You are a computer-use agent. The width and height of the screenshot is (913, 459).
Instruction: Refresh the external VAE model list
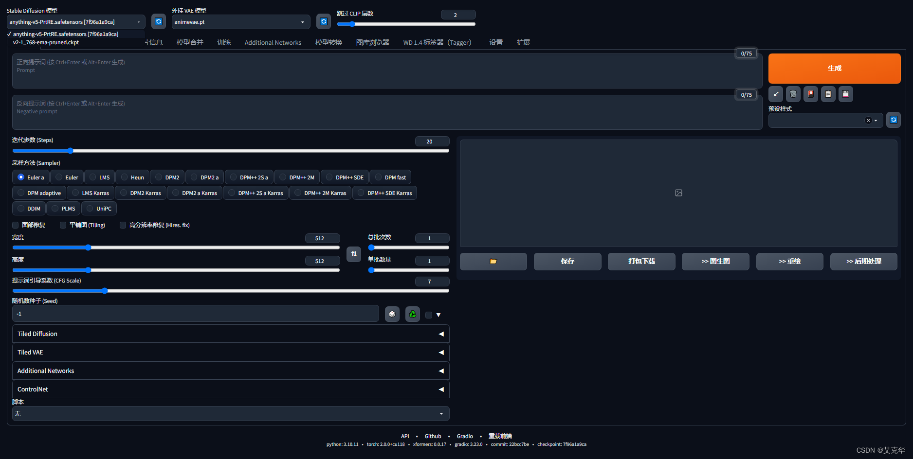324,21
